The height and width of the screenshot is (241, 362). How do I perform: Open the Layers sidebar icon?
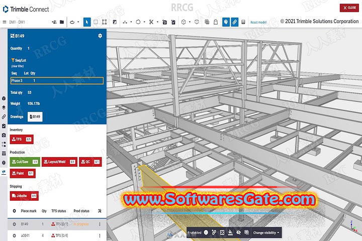tap(4, 107)
